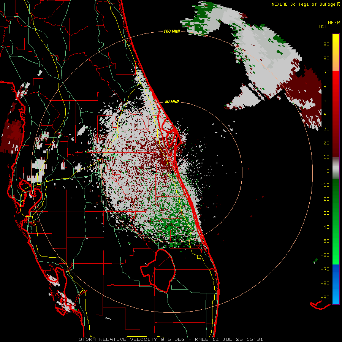Click the -80 value on velocity scale

pyautogui.click(x=325, y=283)
